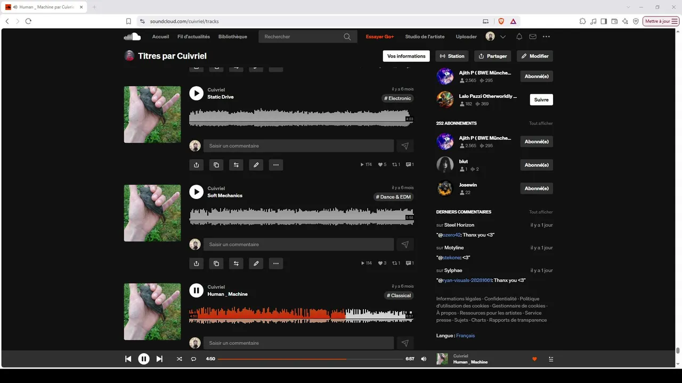Toggle repost on Soft Mechanics
The width and height of the screenshot is (682, 383).
coord(236,263)
